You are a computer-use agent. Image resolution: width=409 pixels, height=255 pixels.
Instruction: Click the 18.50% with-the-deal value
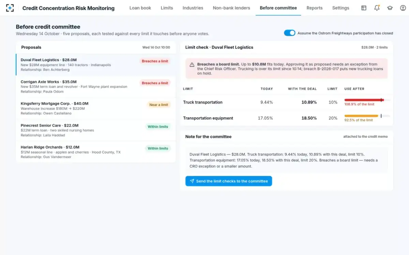click(x=309, y=118)
